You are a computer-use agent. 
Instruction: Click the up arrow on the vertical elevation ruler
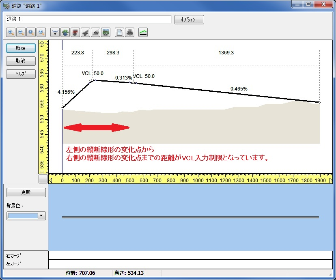click(x=42, y=42)
